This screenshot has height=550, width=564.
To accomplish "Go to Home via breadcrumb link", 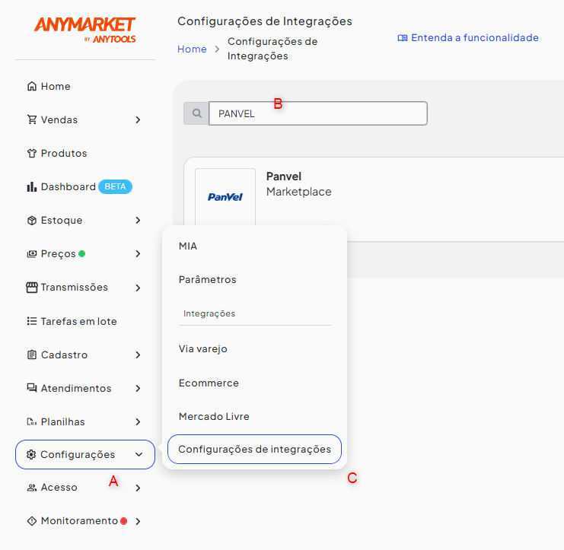I will (x=192, y=49).
